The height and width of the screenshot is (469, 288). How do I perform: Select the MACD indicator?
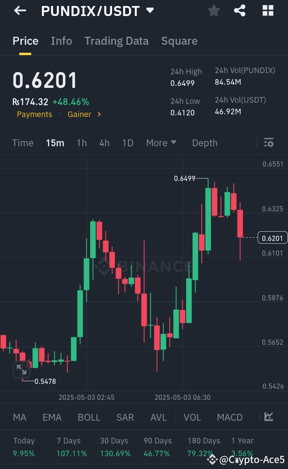pyautogui.click(x=230, y=417)
